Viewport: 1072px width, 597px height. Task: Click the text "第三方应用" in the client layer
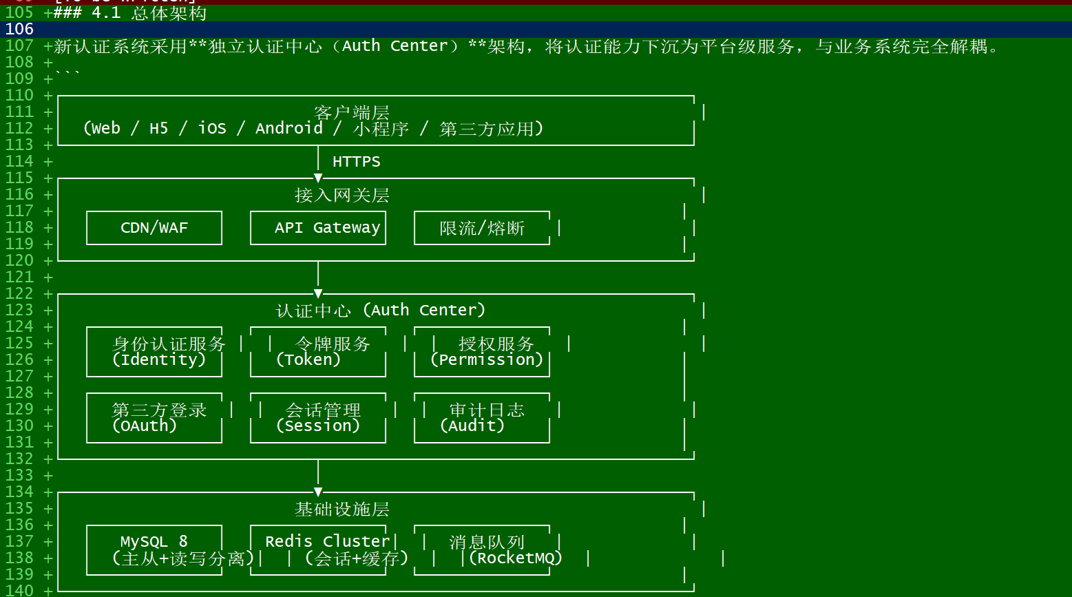click(486, 129)
